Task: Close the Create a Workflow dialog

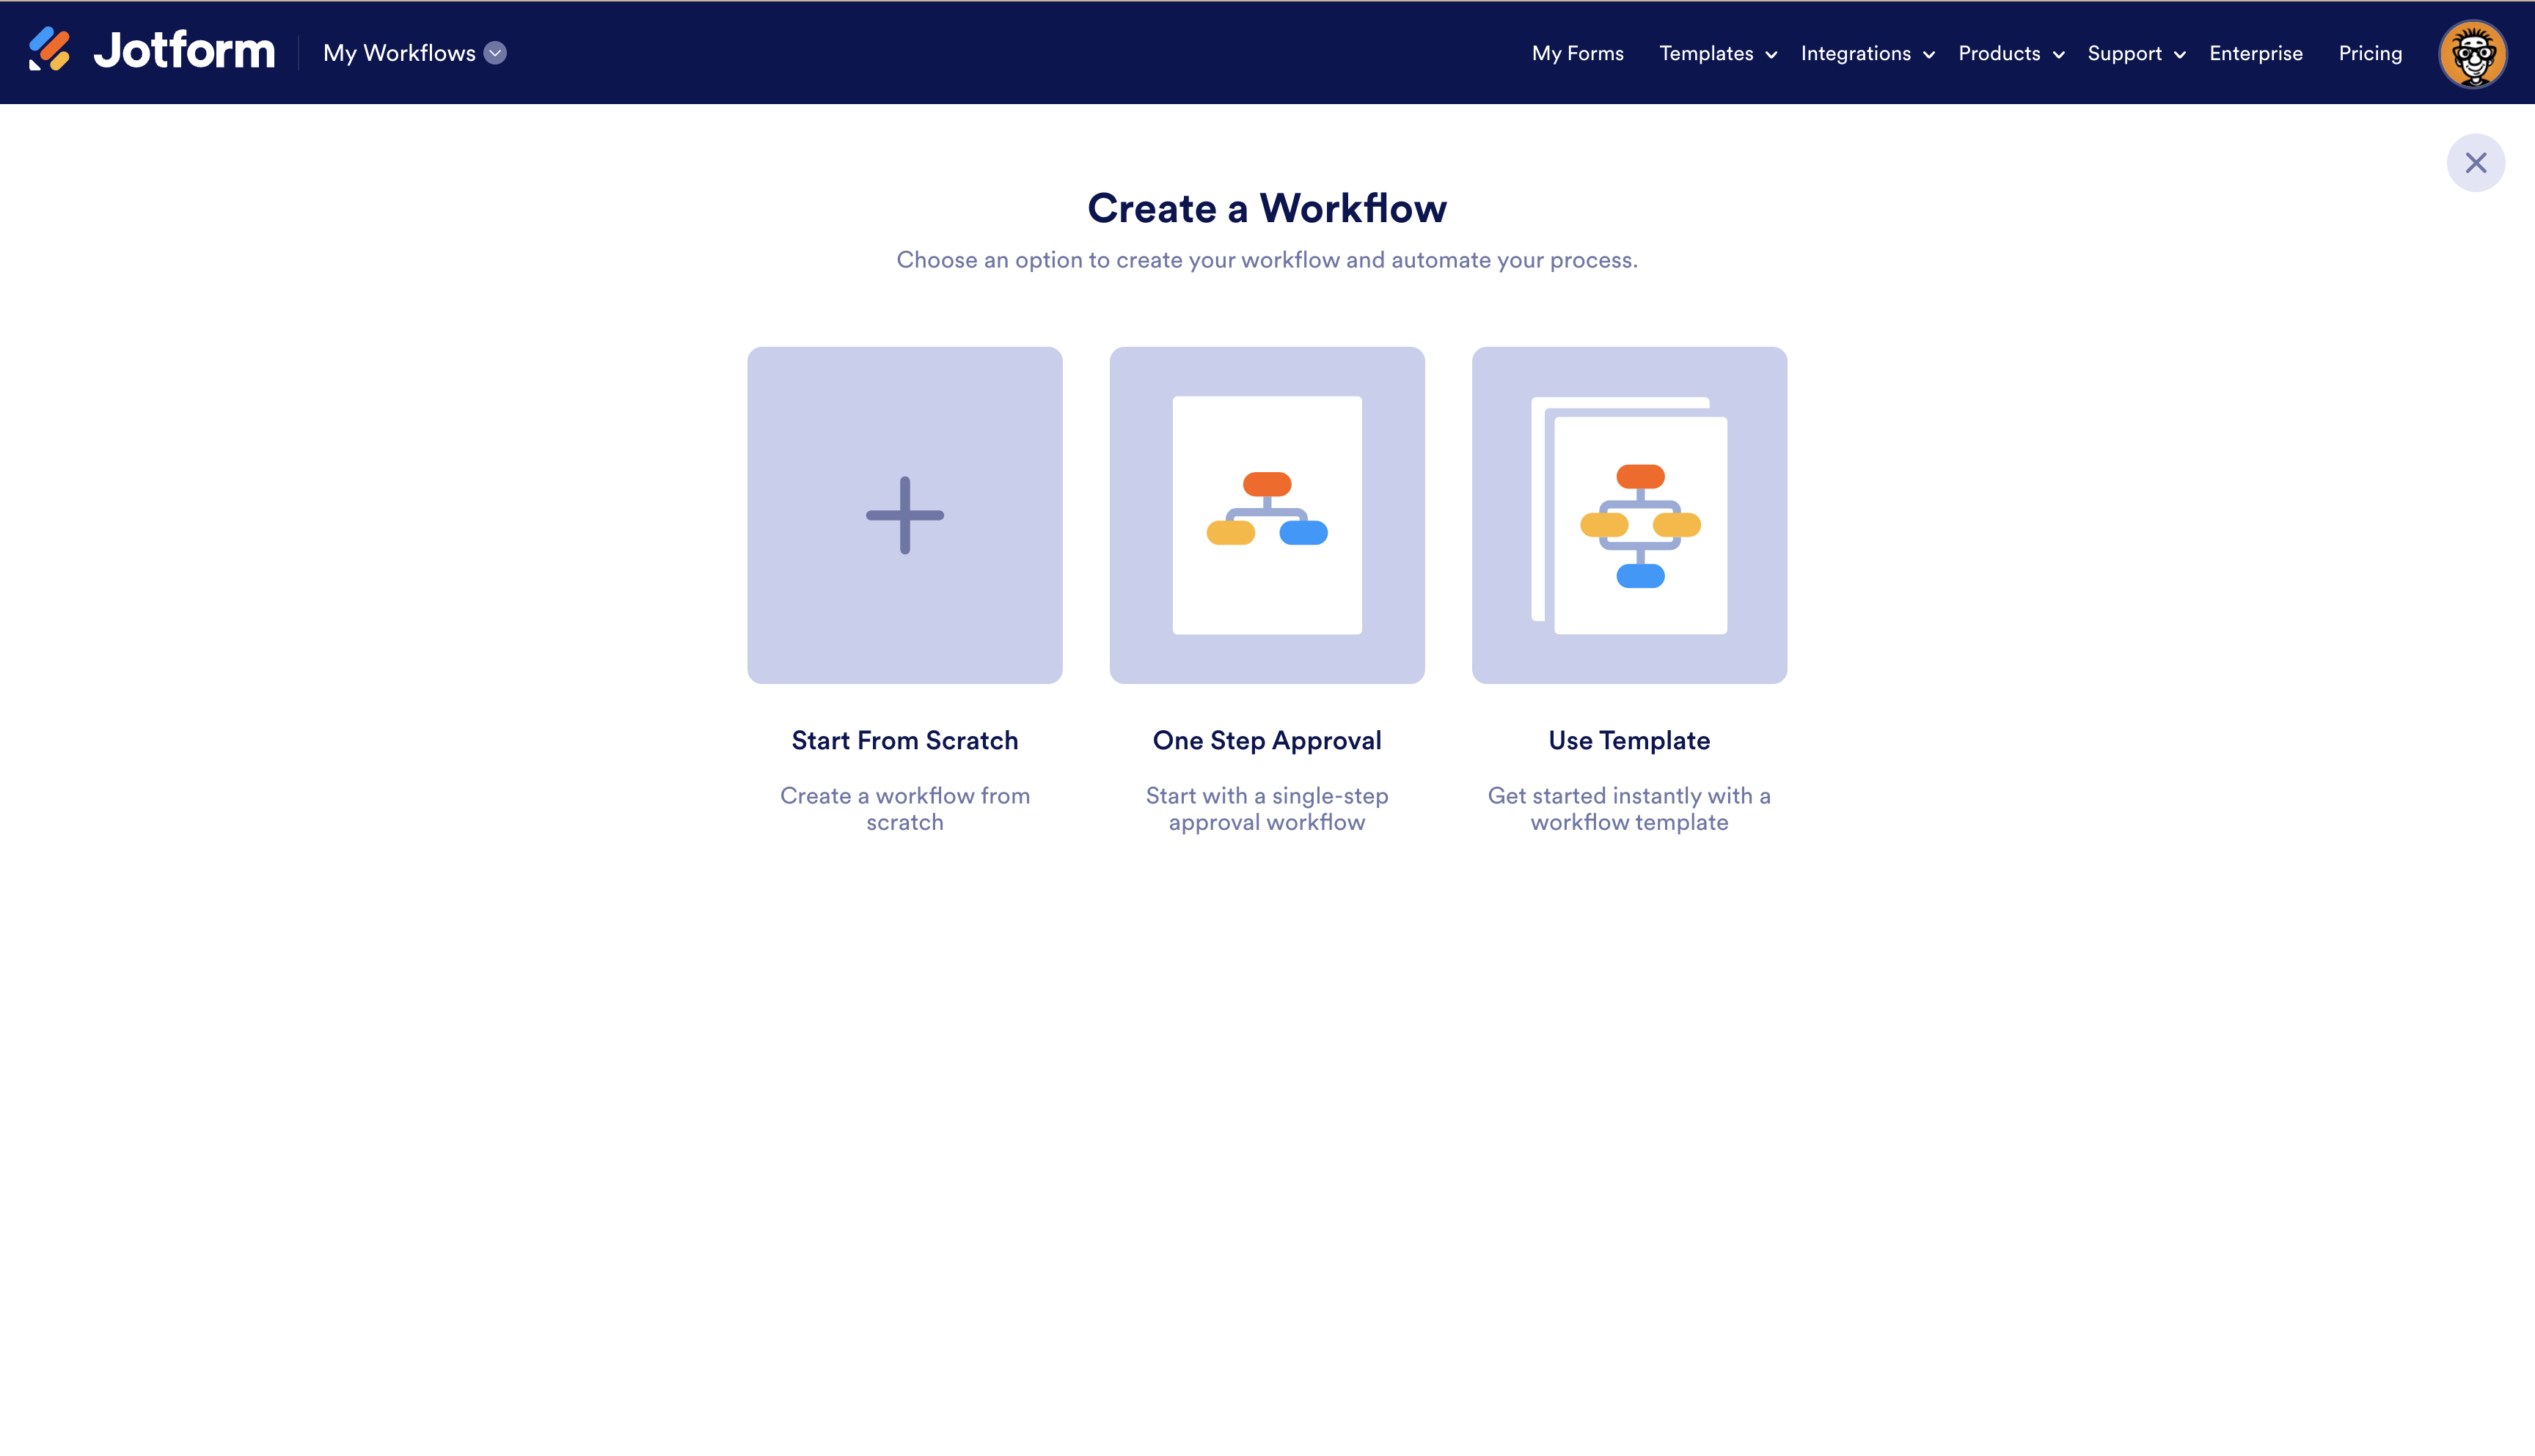Action: pyautogui.click(x=2475, y=163)
